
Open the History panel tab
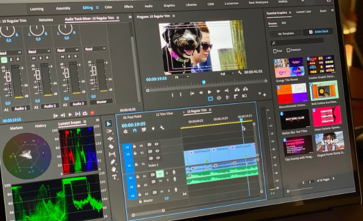pos(41,126)
